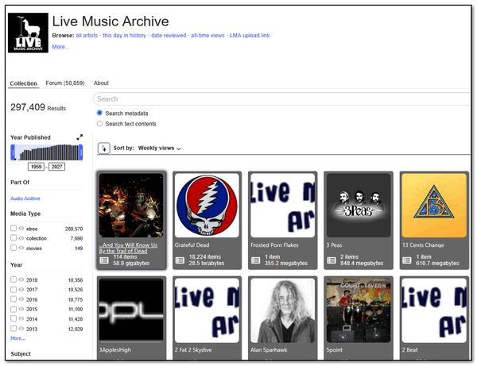This screenshot has width=477, height=366.
Task: Open date reviewed link
Action: tap(169, 36)
